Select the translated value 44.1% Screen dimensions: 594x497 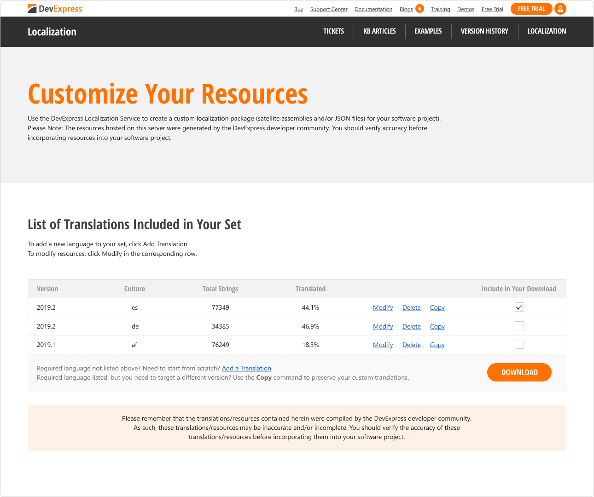pos(310,307)
